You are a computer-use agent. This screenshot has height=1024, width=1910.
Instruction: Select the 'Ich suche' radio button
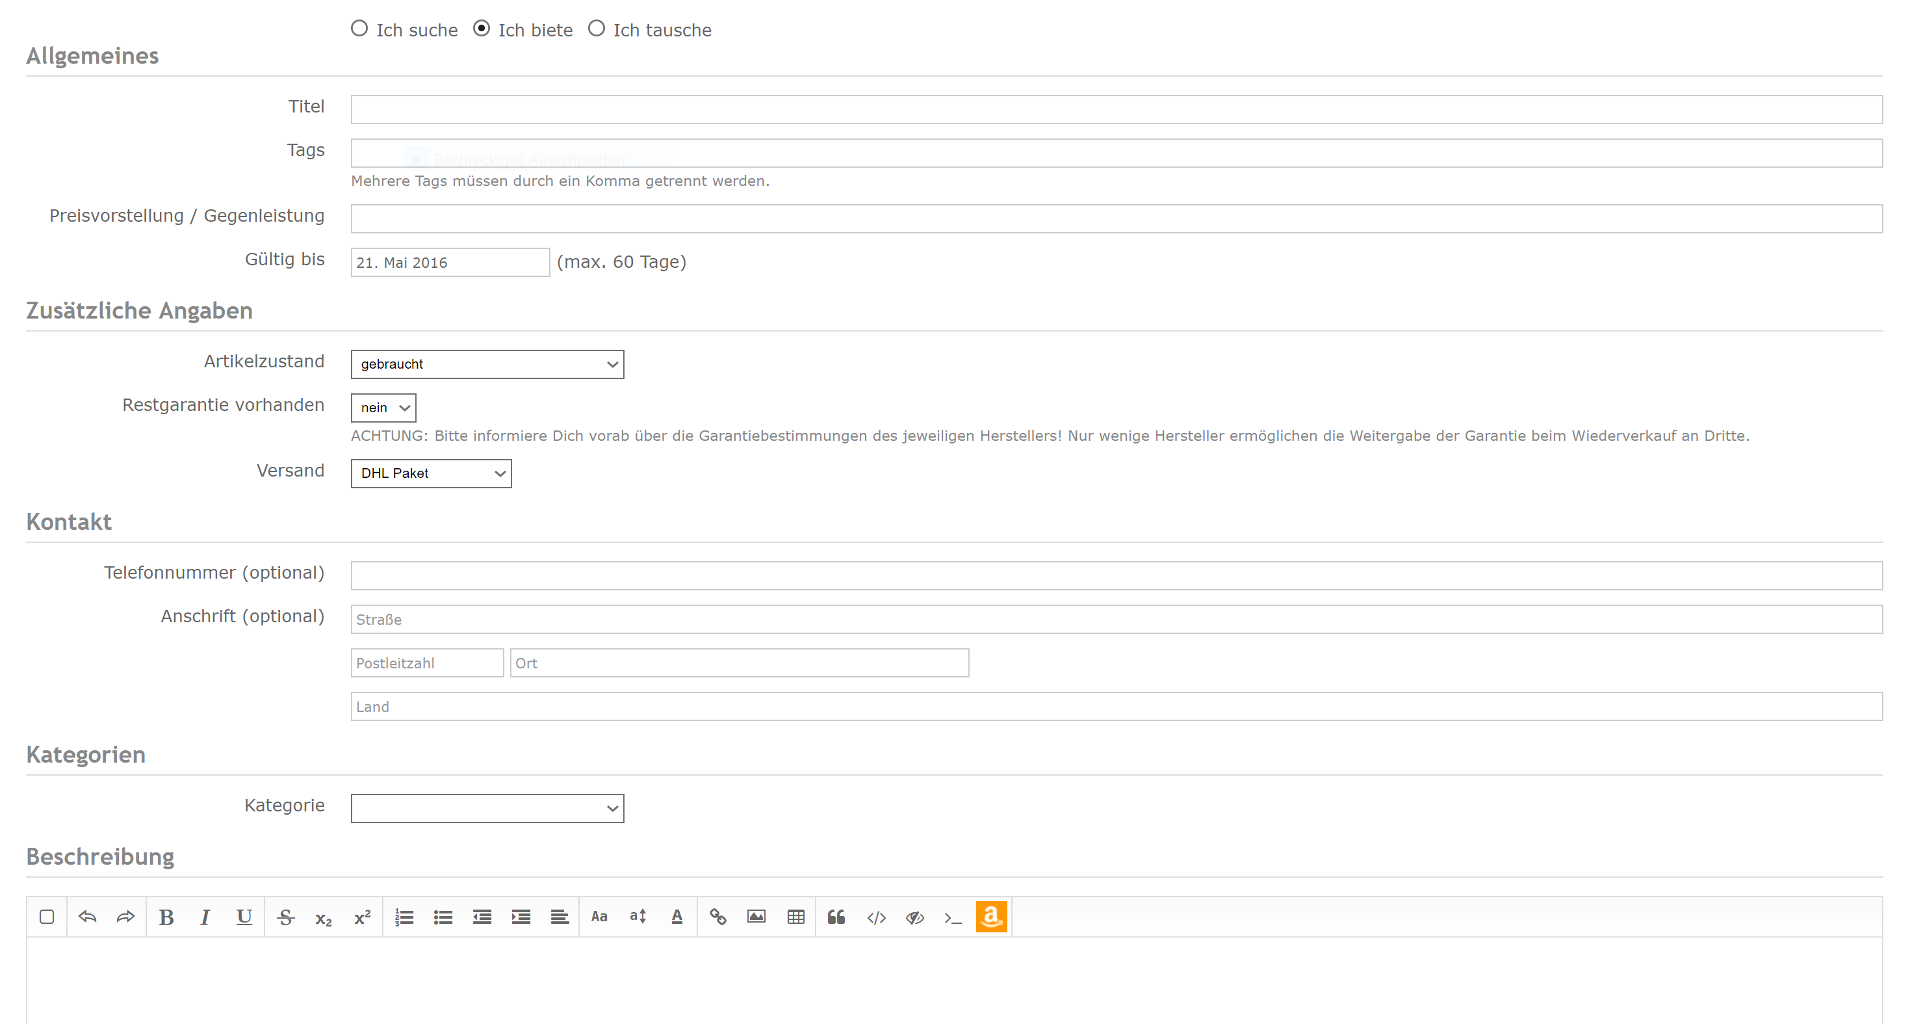359,28
